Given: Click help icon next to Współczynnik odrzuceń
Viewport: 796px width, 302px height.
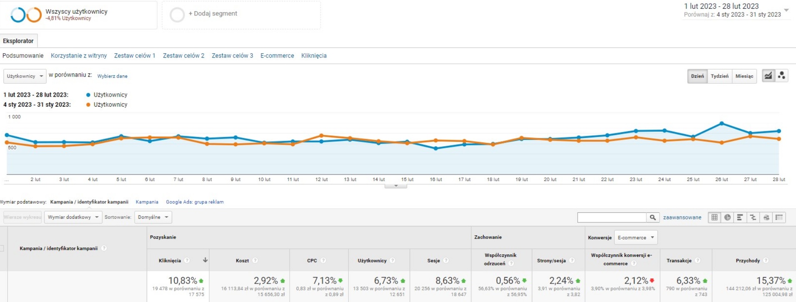Looking at the screenshot, I should 511,263.
